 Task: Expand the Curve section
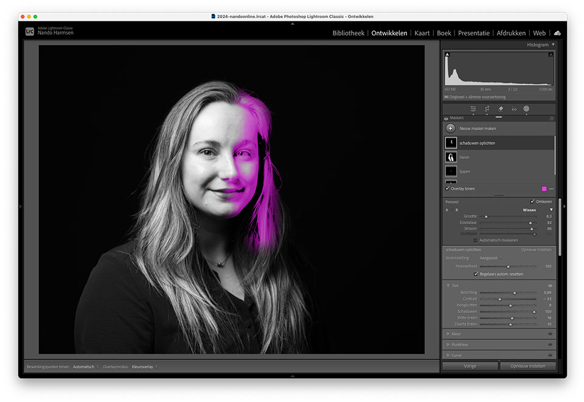[x=448, y=355]
